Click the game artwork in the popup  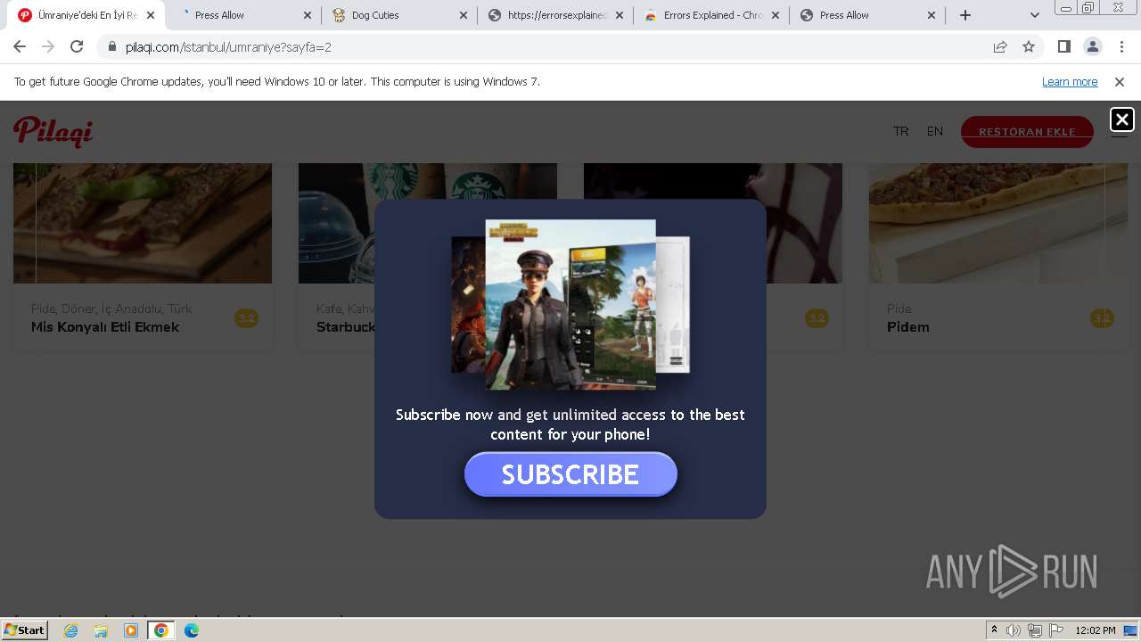click(x=570, y=304)
